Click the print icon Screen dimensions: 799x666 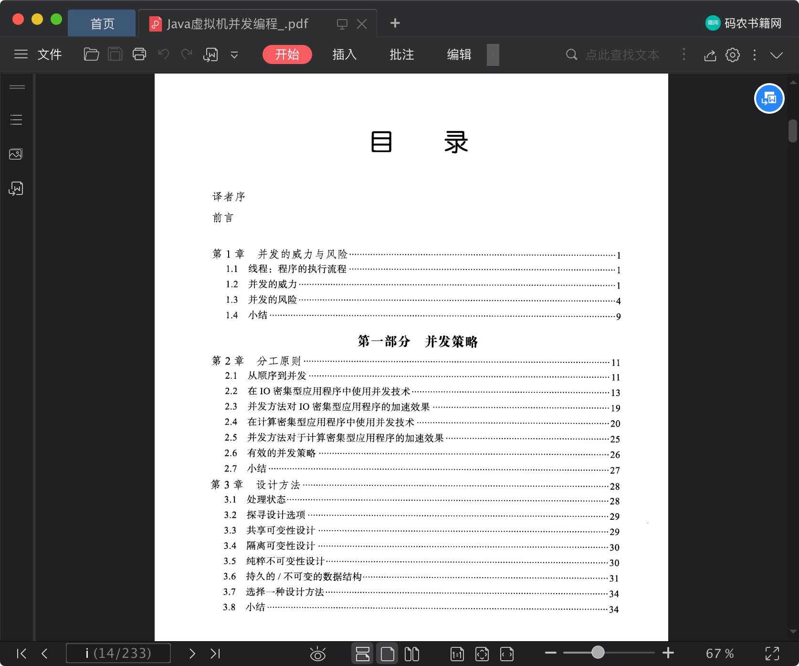click(x=139, y=54)
